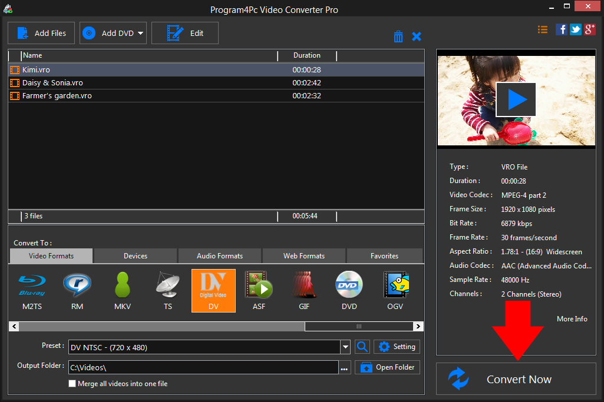Image resolution: width=604 pixels, height=402 pixels.
Task: Enable Merge all videos into one file
Action: tap(72, 384)
